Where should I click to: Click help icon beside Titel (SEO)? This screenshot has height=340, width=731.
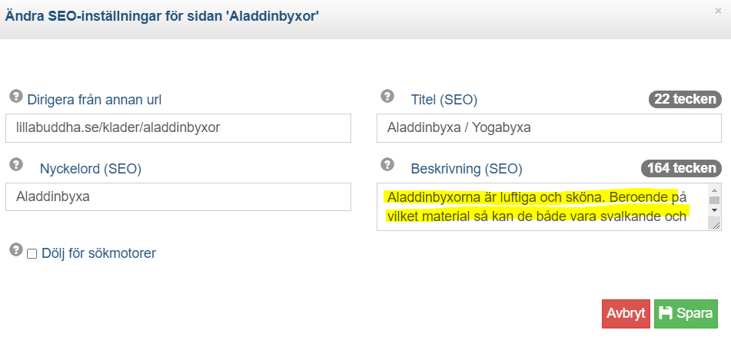click(387, 97)
